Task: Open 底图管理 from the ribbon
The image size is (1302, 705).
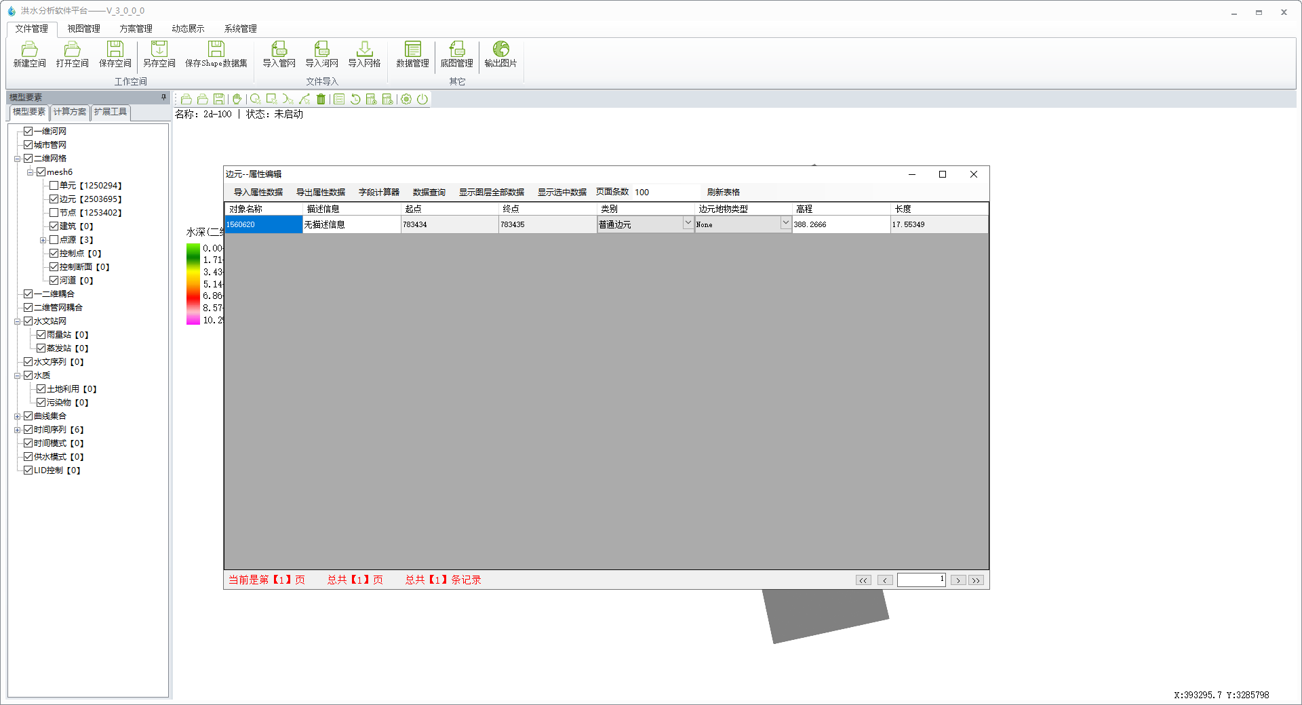Action: (x=456, y=54)
